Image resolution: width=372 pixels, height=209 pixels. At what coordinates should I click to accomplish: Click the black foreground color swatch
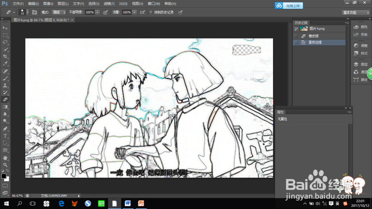pos(3,176)
